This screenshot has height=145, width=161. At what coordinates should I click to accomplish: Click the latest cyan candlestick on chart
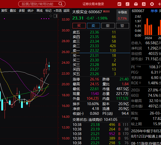49,66
